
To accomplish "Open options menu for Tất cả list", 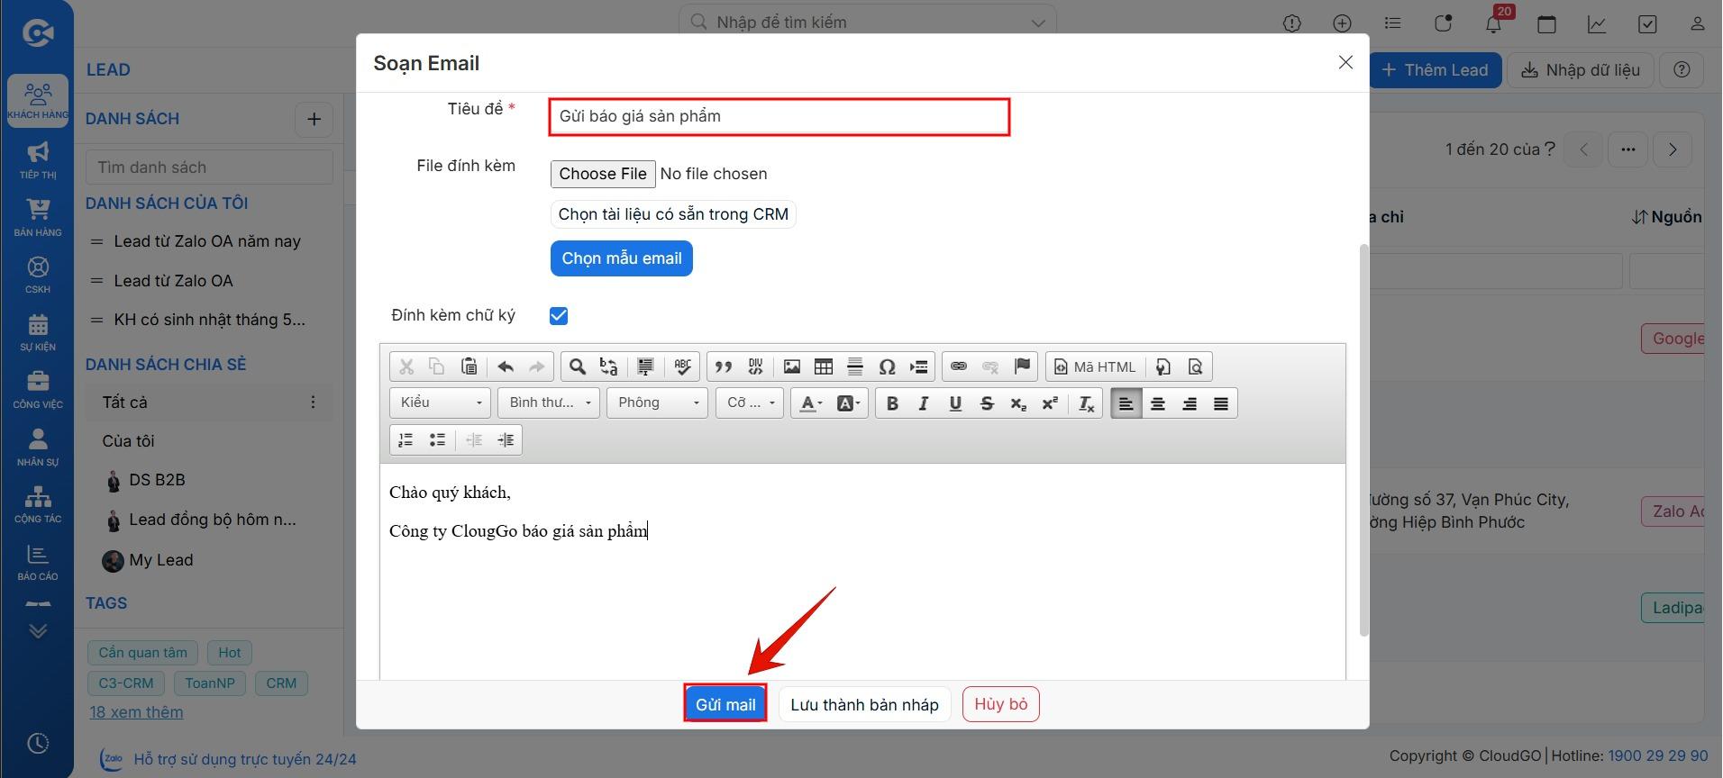I will tap(313, 402).
